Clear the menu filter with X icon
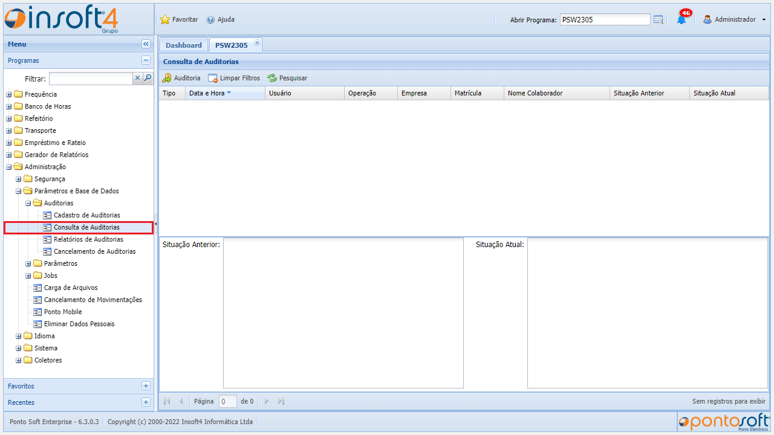 137,78
